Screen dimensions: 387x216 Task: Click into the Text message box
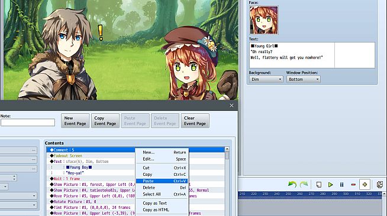tap(312, 55)
